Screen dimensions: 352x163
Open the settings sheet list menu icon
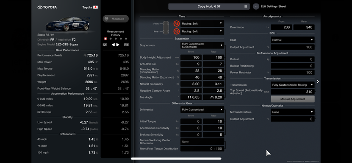(246, 6)
